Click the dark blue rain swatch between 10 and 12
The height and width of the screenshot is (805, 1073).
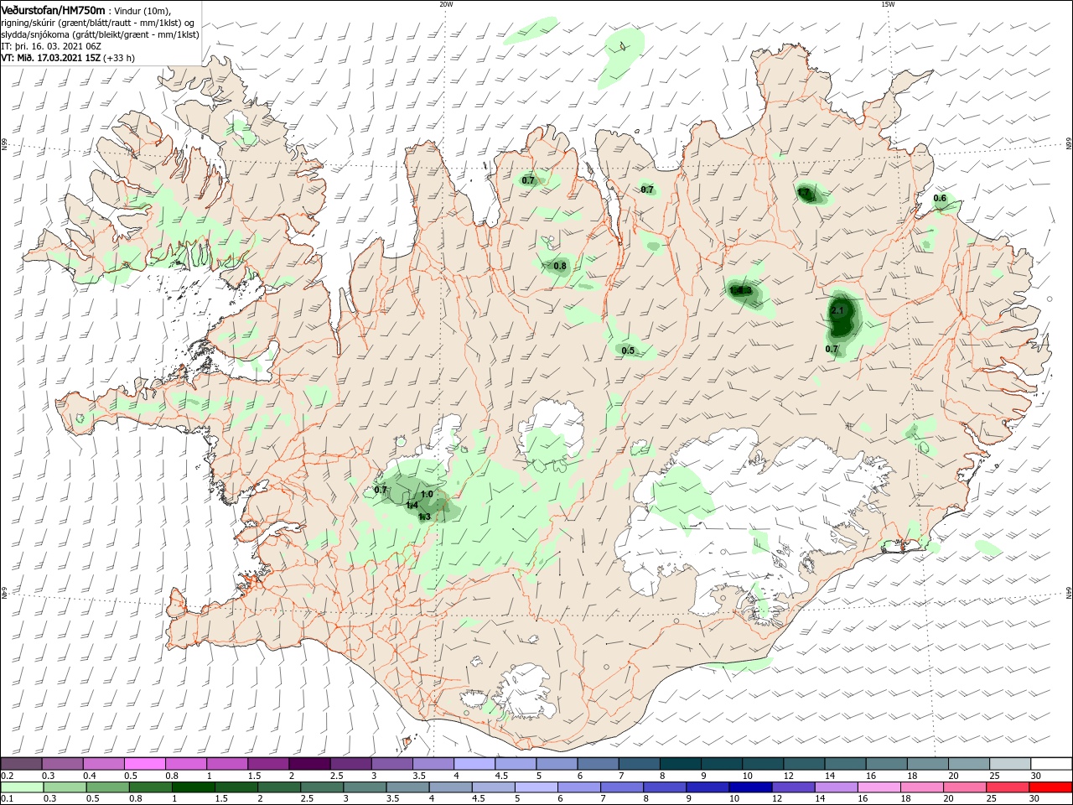point(749,787)
